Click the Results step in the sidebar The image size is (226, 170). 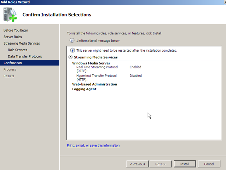[x=9, y=76]
